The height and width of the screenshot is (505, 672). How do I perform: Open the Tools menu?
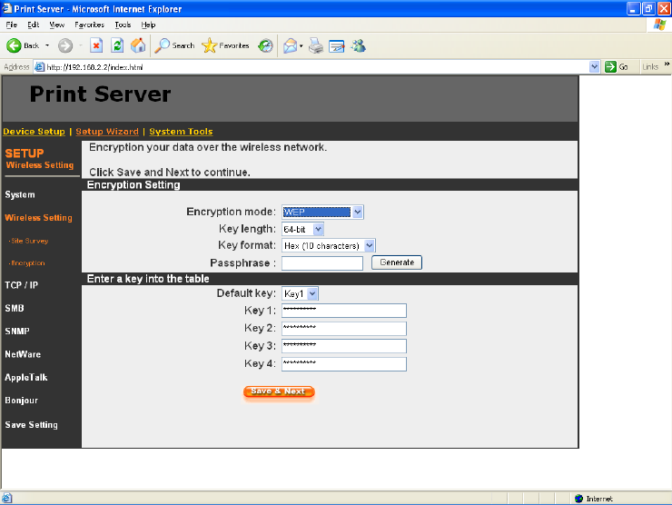[x=123, y=25]
